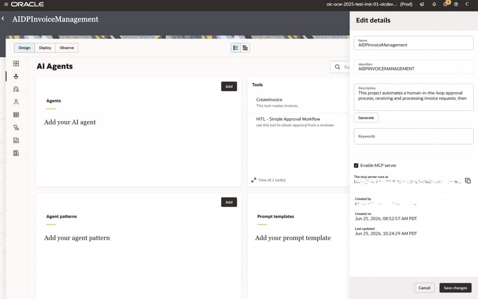Uncheck Enable MCP server checkbox
This screenshot has width=478, height=299.
(x=356, y=165)
